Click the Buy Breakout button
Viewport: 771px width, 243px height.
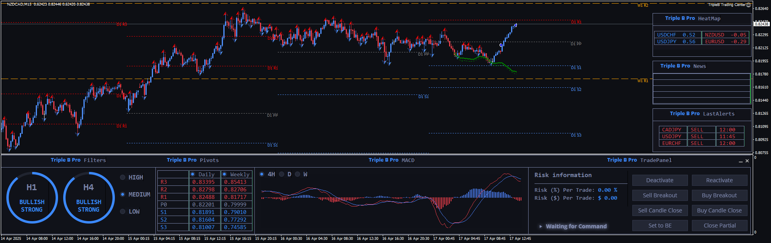(719, 195)
